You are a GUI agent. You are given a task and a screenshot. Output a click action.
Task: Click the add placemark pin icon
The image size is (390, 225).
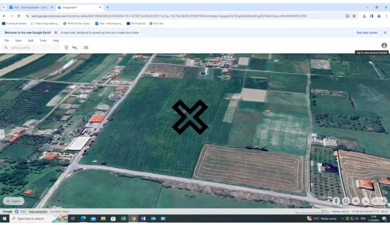[66, 47]
